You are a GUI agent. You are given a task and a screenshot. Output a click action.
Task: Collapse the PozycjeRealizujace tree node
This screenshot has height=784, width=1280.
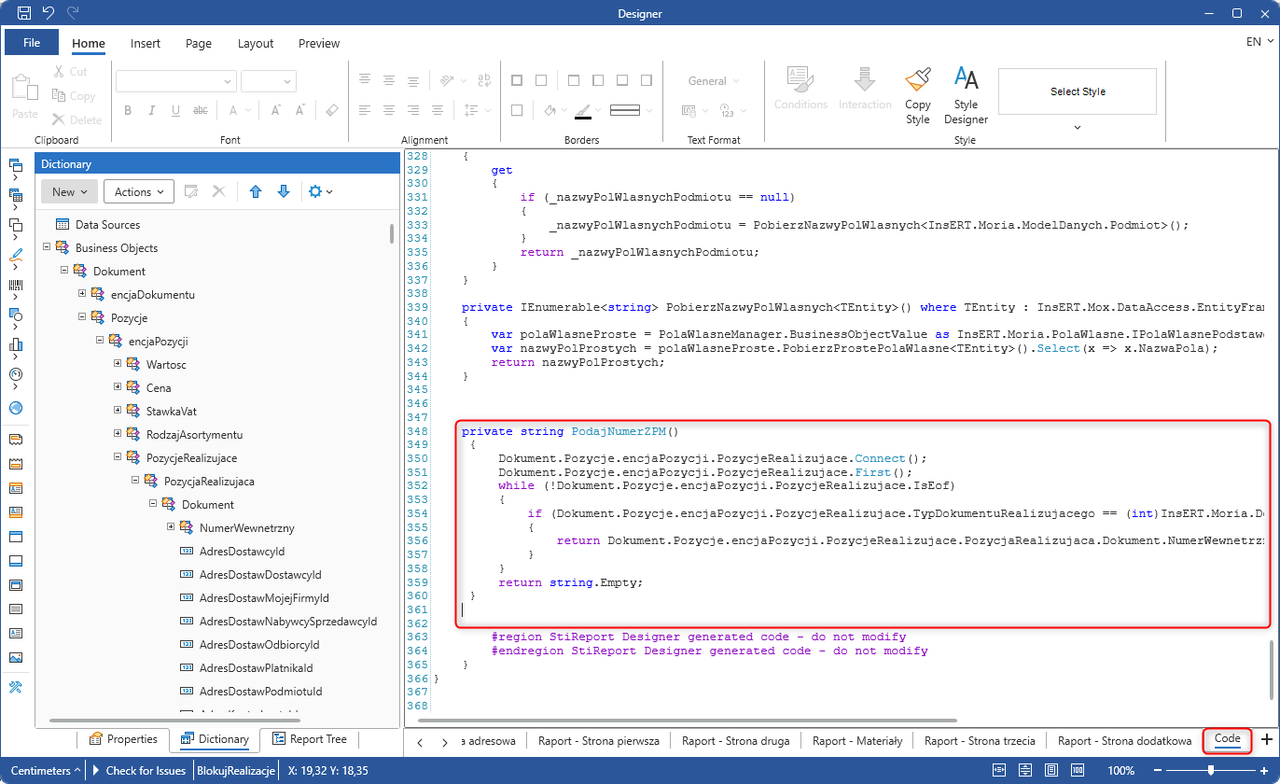[118, 457]
